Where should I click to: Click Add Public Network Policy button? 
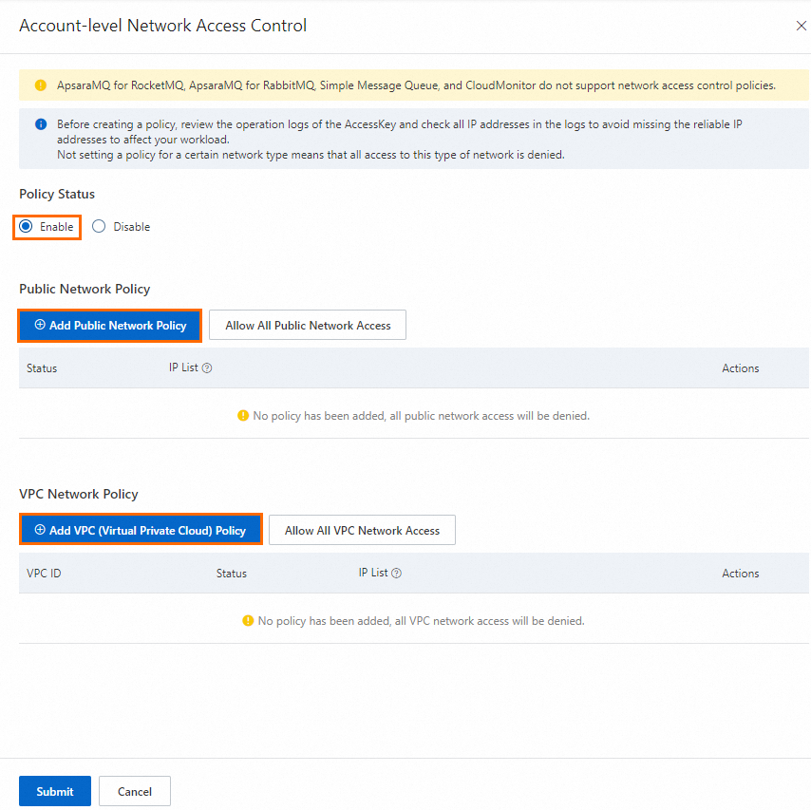(109, 326)
